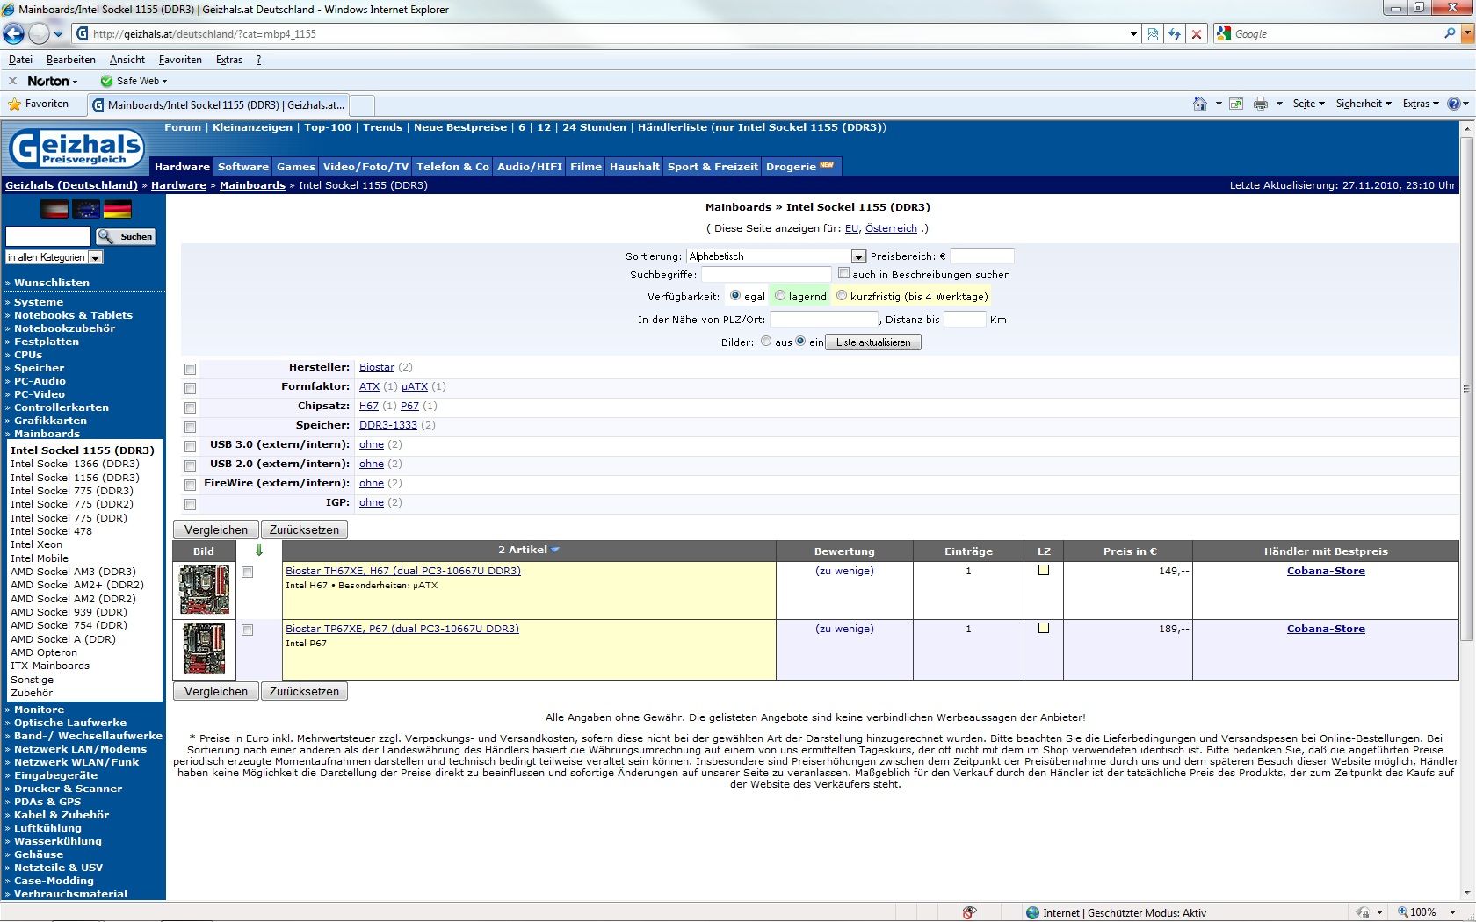Click the blue sort arrow beside 2 Artikel

click(x=555, y=550)
